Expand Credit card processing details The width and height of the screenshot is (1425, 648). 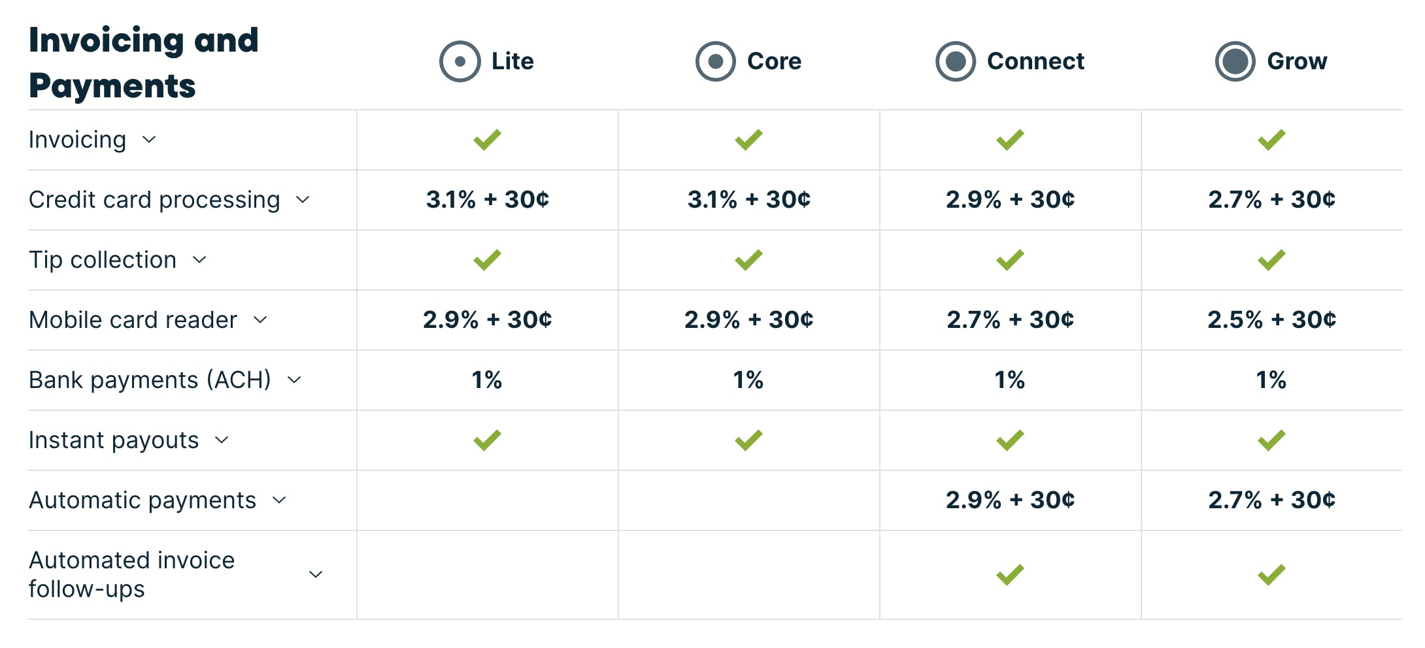(303, 200)
